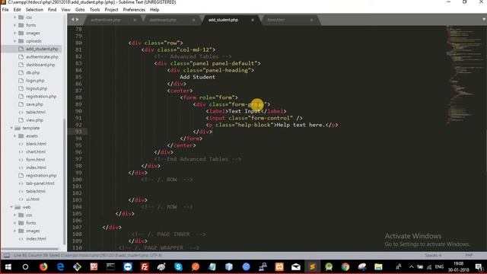Change the syntax via PHP status label

click(x=469, y=256)
